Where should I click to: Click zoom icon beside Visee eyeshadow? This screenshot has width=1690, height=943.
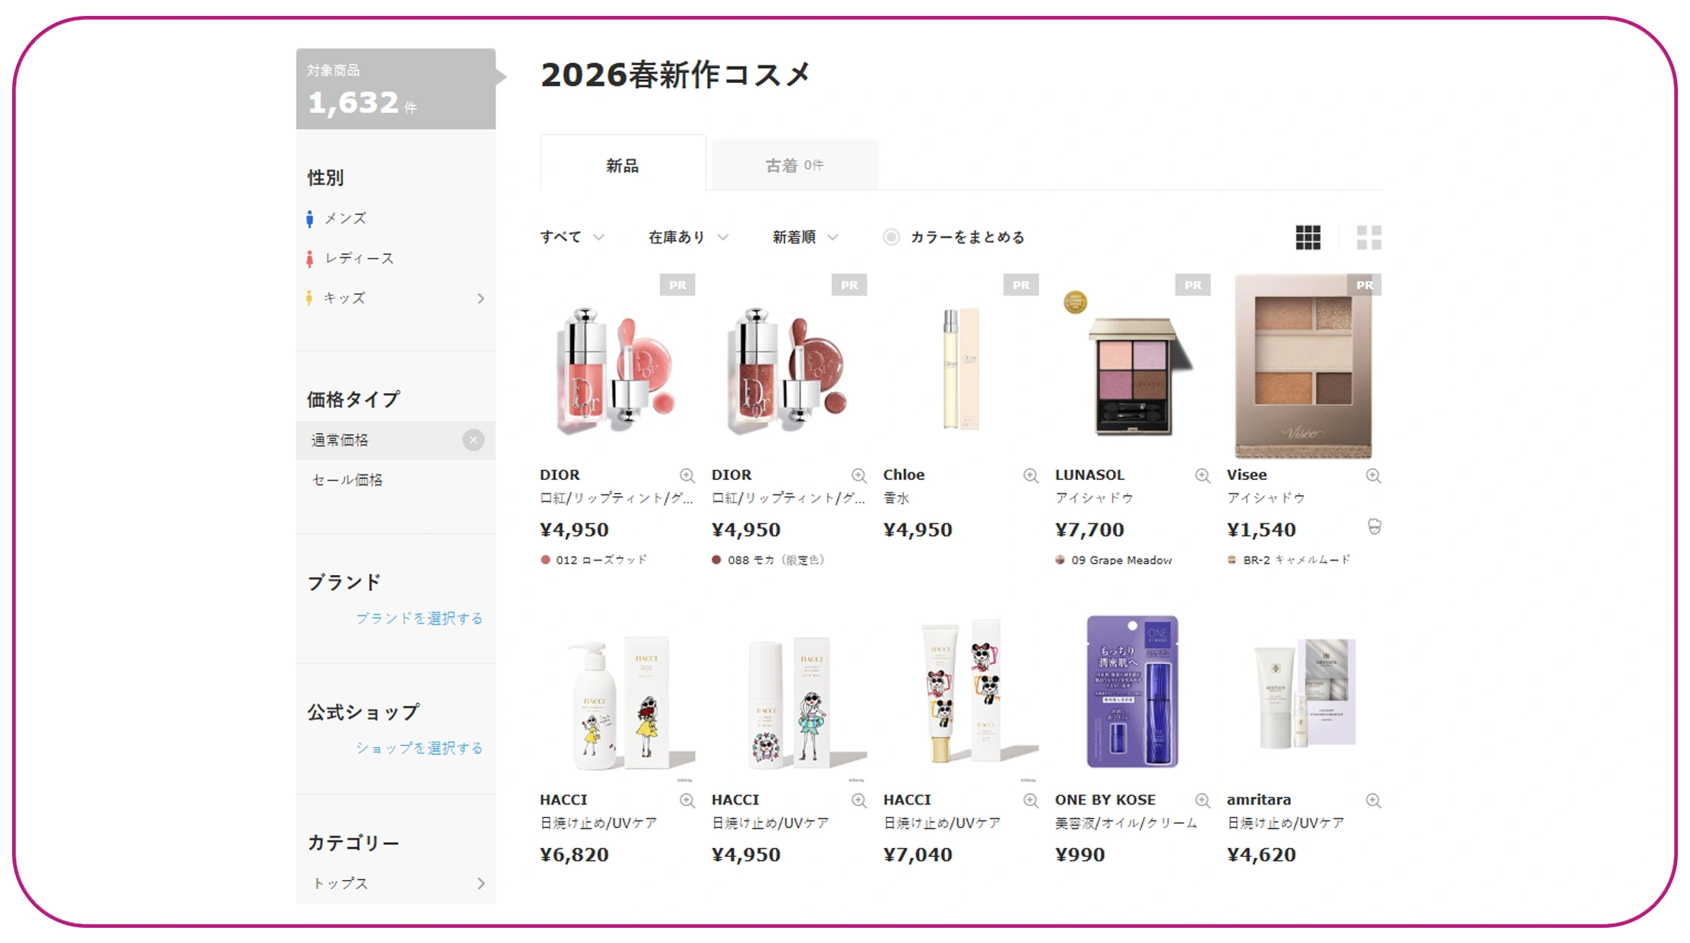(1373, 475)
